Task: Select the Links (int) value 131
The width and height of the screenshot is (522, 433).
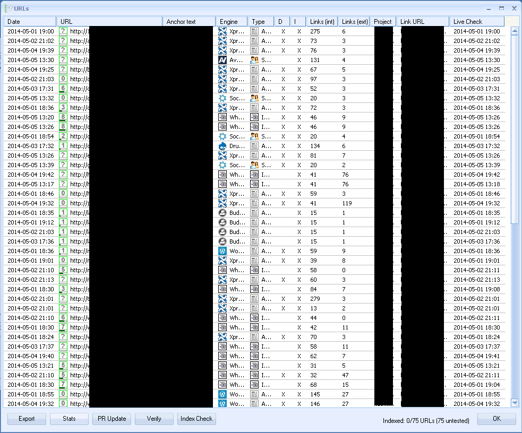Action: 315,60
